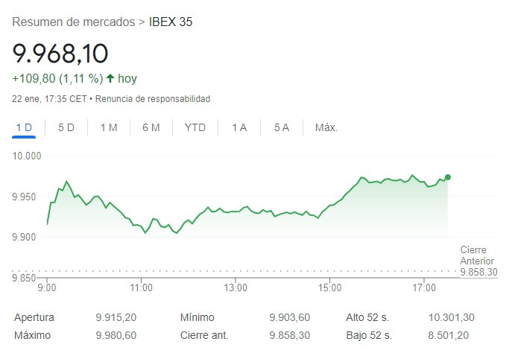View the 5 A chart range
506x353 pixels.
click(281, 127)
